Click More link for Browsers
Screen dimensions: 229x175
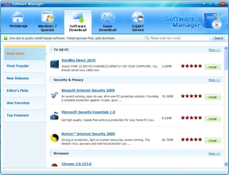pos(214,154)
